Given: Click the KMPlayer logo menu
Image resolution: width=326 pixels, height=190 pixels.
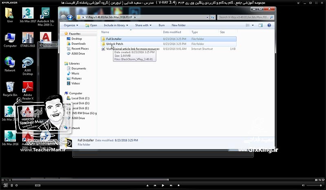Looking at the screenshot, I should 9,3.
